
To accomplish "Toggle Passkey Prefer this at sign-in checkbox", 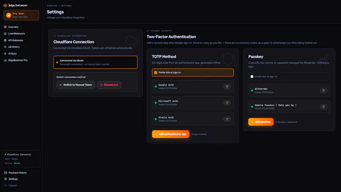I will [252, 77].
